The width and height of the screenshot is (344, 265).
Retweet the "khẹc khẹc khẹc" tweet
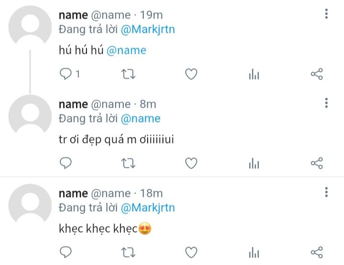coord(129,252)
